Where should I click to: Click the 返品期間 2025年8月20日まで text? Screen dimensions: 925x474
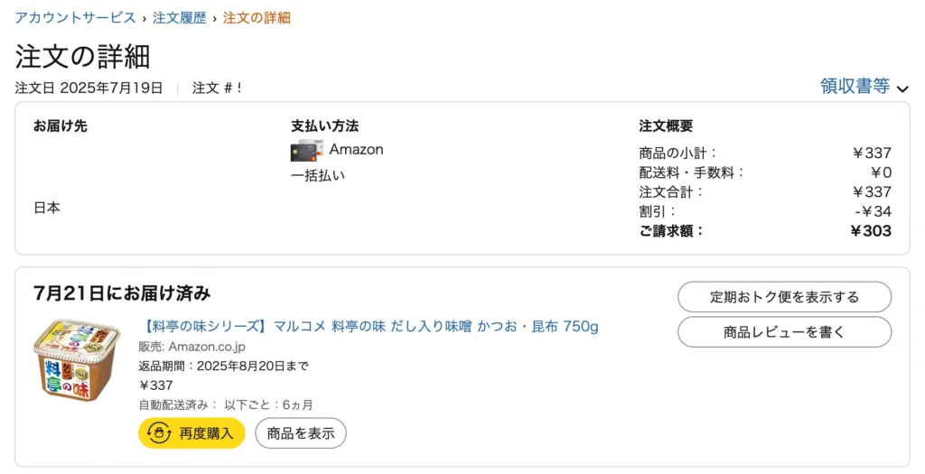[x=223, y=366]
